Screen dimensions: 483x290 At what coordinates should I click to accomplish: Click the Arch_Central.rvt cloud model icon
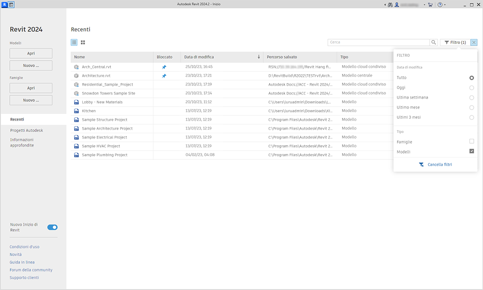pos(76,67)
